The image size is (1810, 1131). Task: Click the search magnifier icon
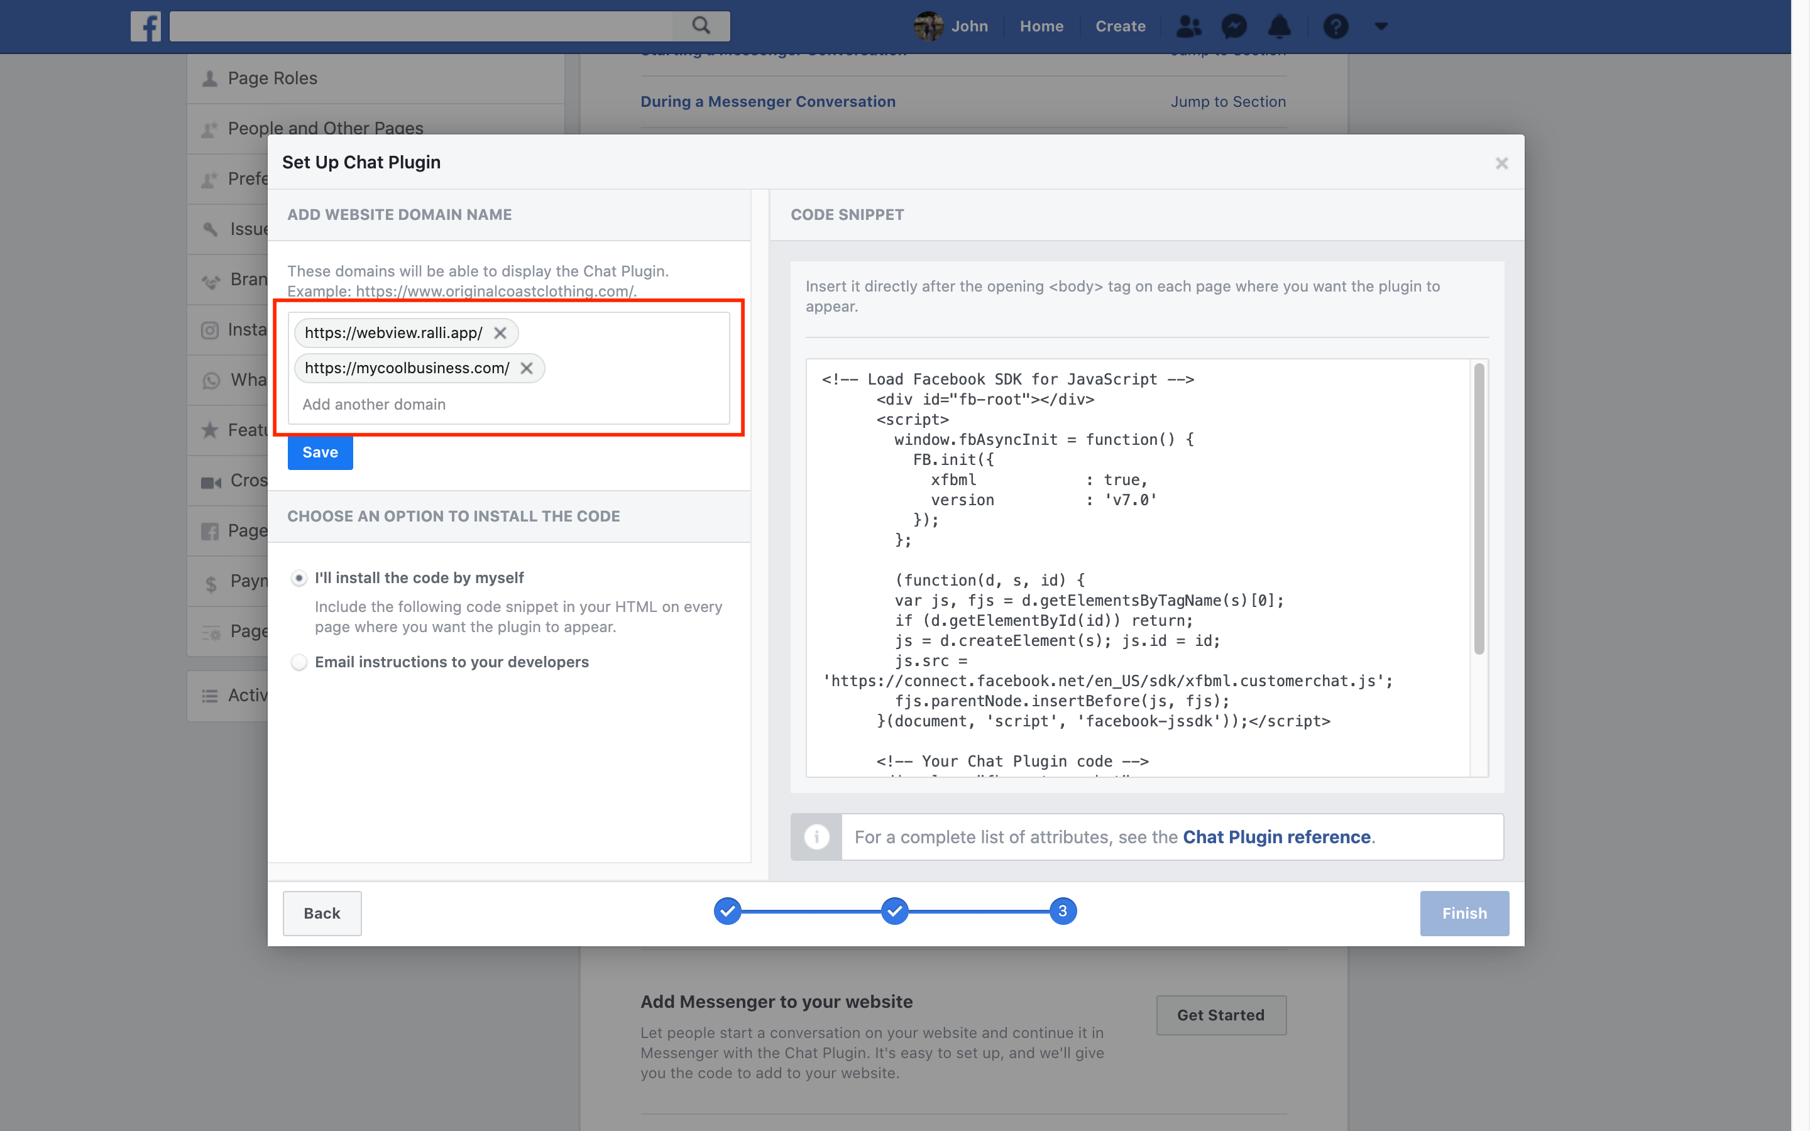701,26
